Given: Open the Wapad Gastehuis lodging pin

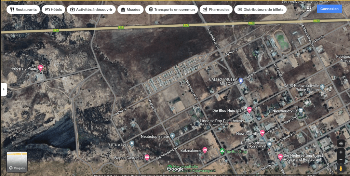Looking at the screenshot, I should (x=147, y=157).
